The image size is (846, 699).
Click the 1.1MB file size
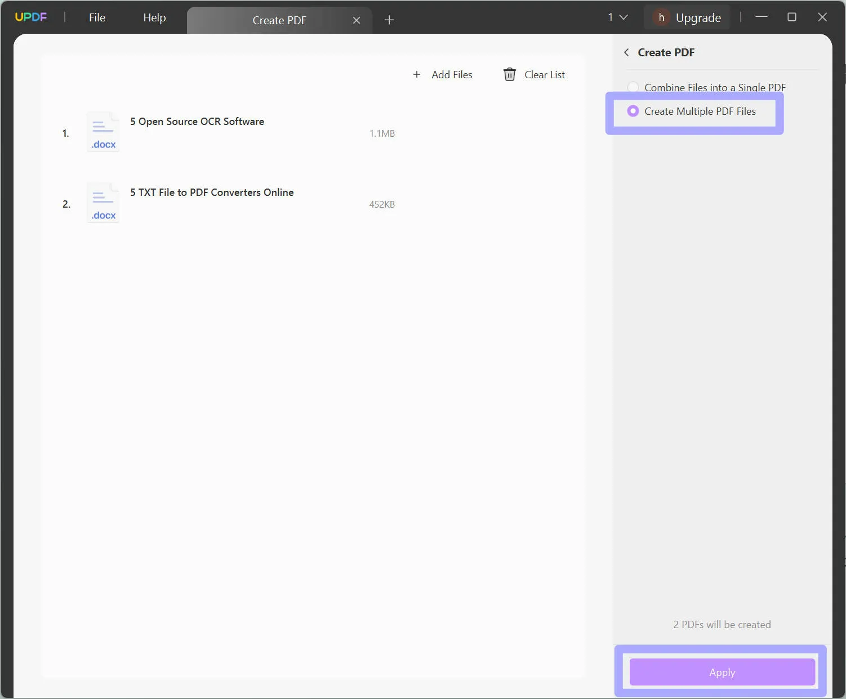coord(382,133)
